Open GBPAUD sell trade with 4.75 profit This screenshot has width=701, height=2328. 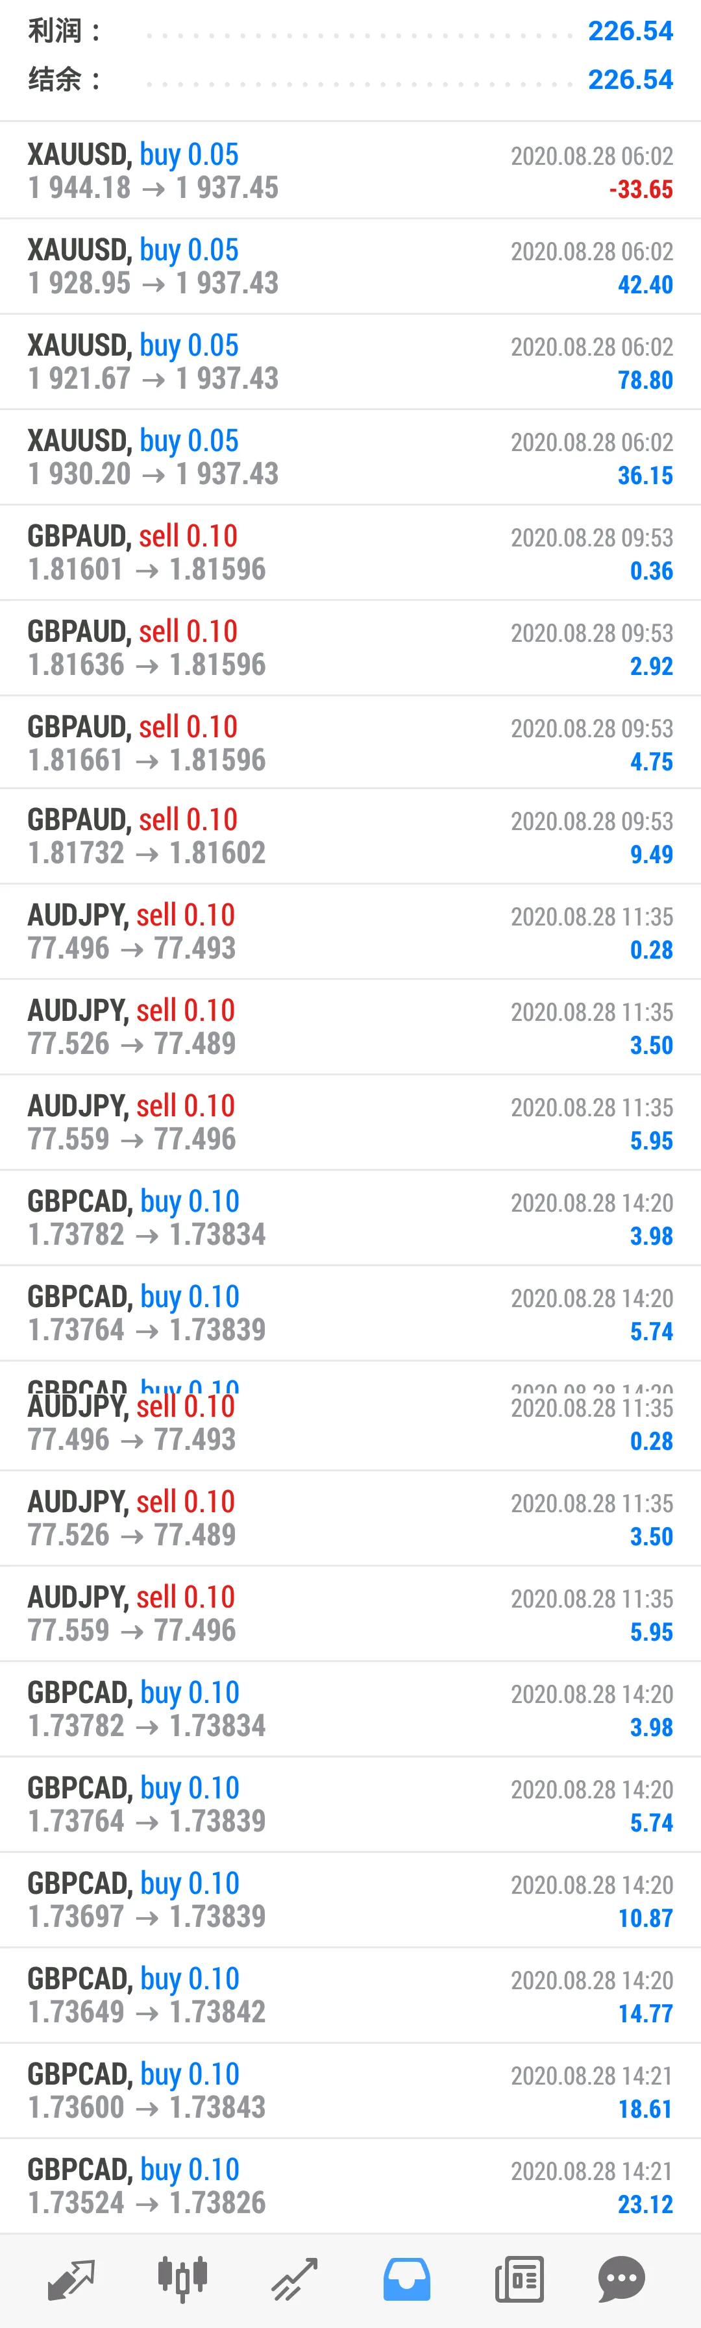(350, 743)
